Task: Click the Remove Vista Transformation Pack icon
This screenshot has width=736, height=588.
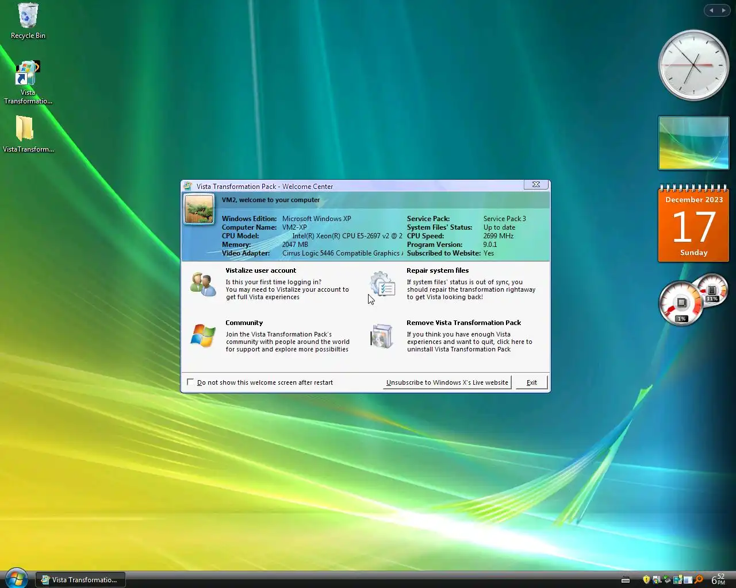Action: tap(382, 336)
